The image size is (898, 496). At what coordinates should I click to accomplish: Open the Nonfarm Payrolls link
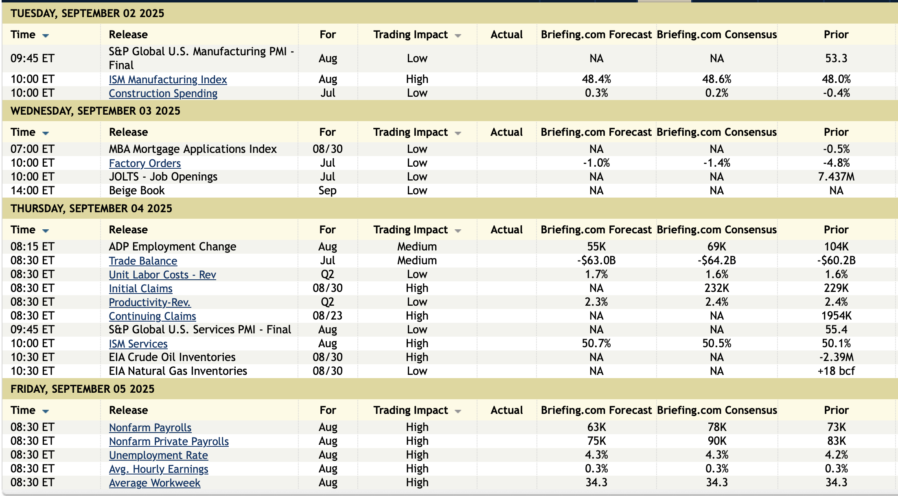pyautogui.click(x=150, y=428)
